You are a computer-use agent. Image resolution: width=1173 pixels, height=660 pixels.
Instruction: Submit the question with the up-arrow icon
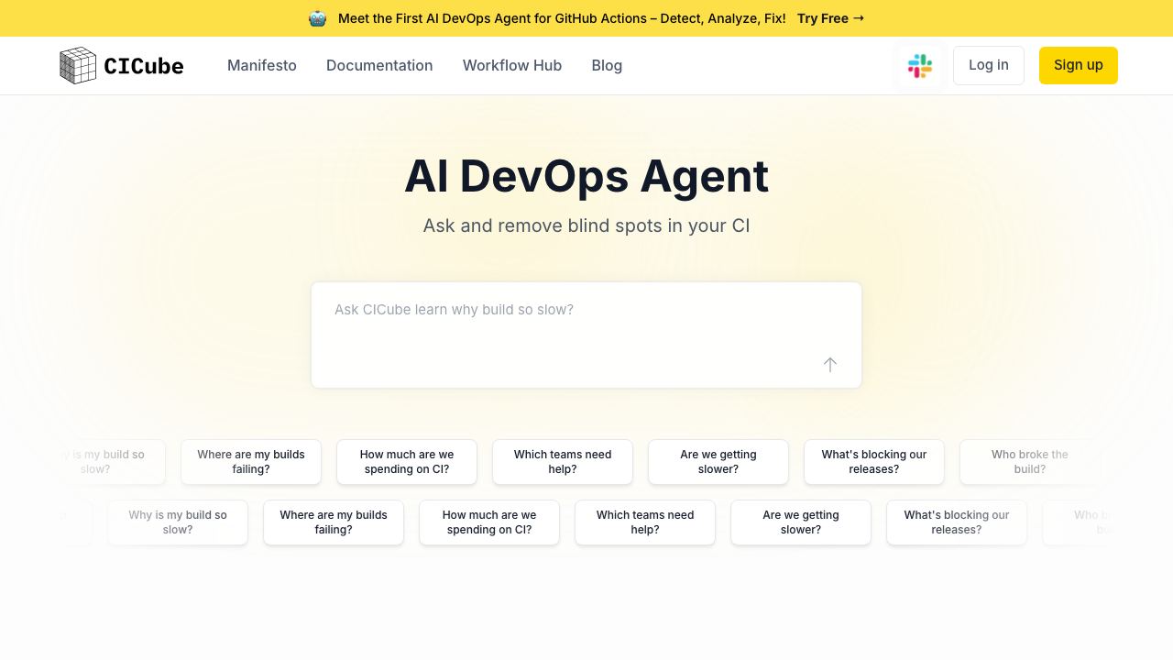pyautogui.click(x=830, y=365)
